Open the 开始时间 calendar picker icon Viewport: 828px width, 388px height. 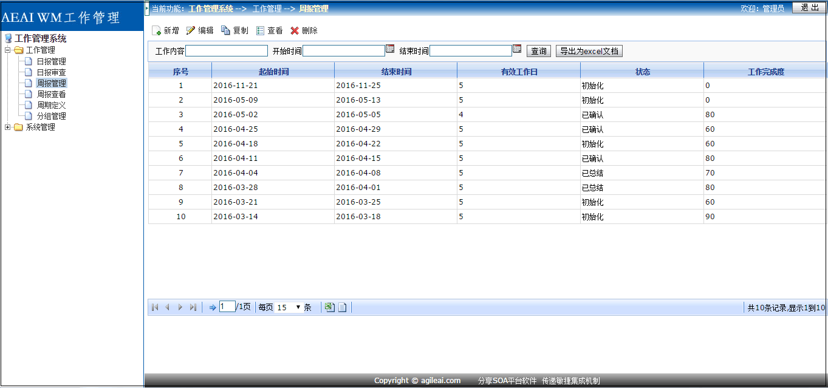click(390, 49)
